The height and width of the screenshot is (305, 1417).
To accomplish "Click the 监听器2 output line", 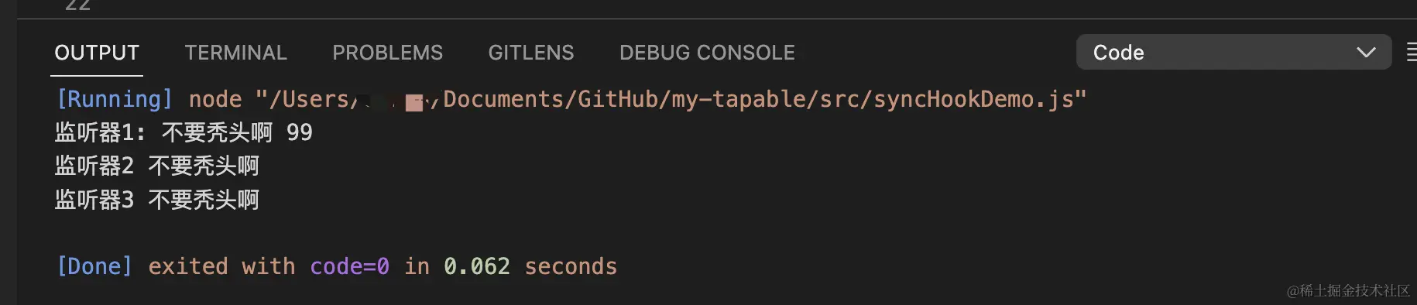I will [157, 166].
